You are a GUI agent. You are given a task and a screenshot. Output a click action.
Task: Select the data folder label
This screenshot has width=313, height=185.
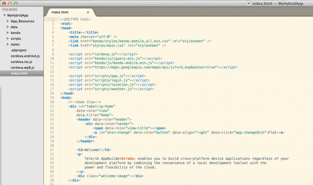pos(14,27)
